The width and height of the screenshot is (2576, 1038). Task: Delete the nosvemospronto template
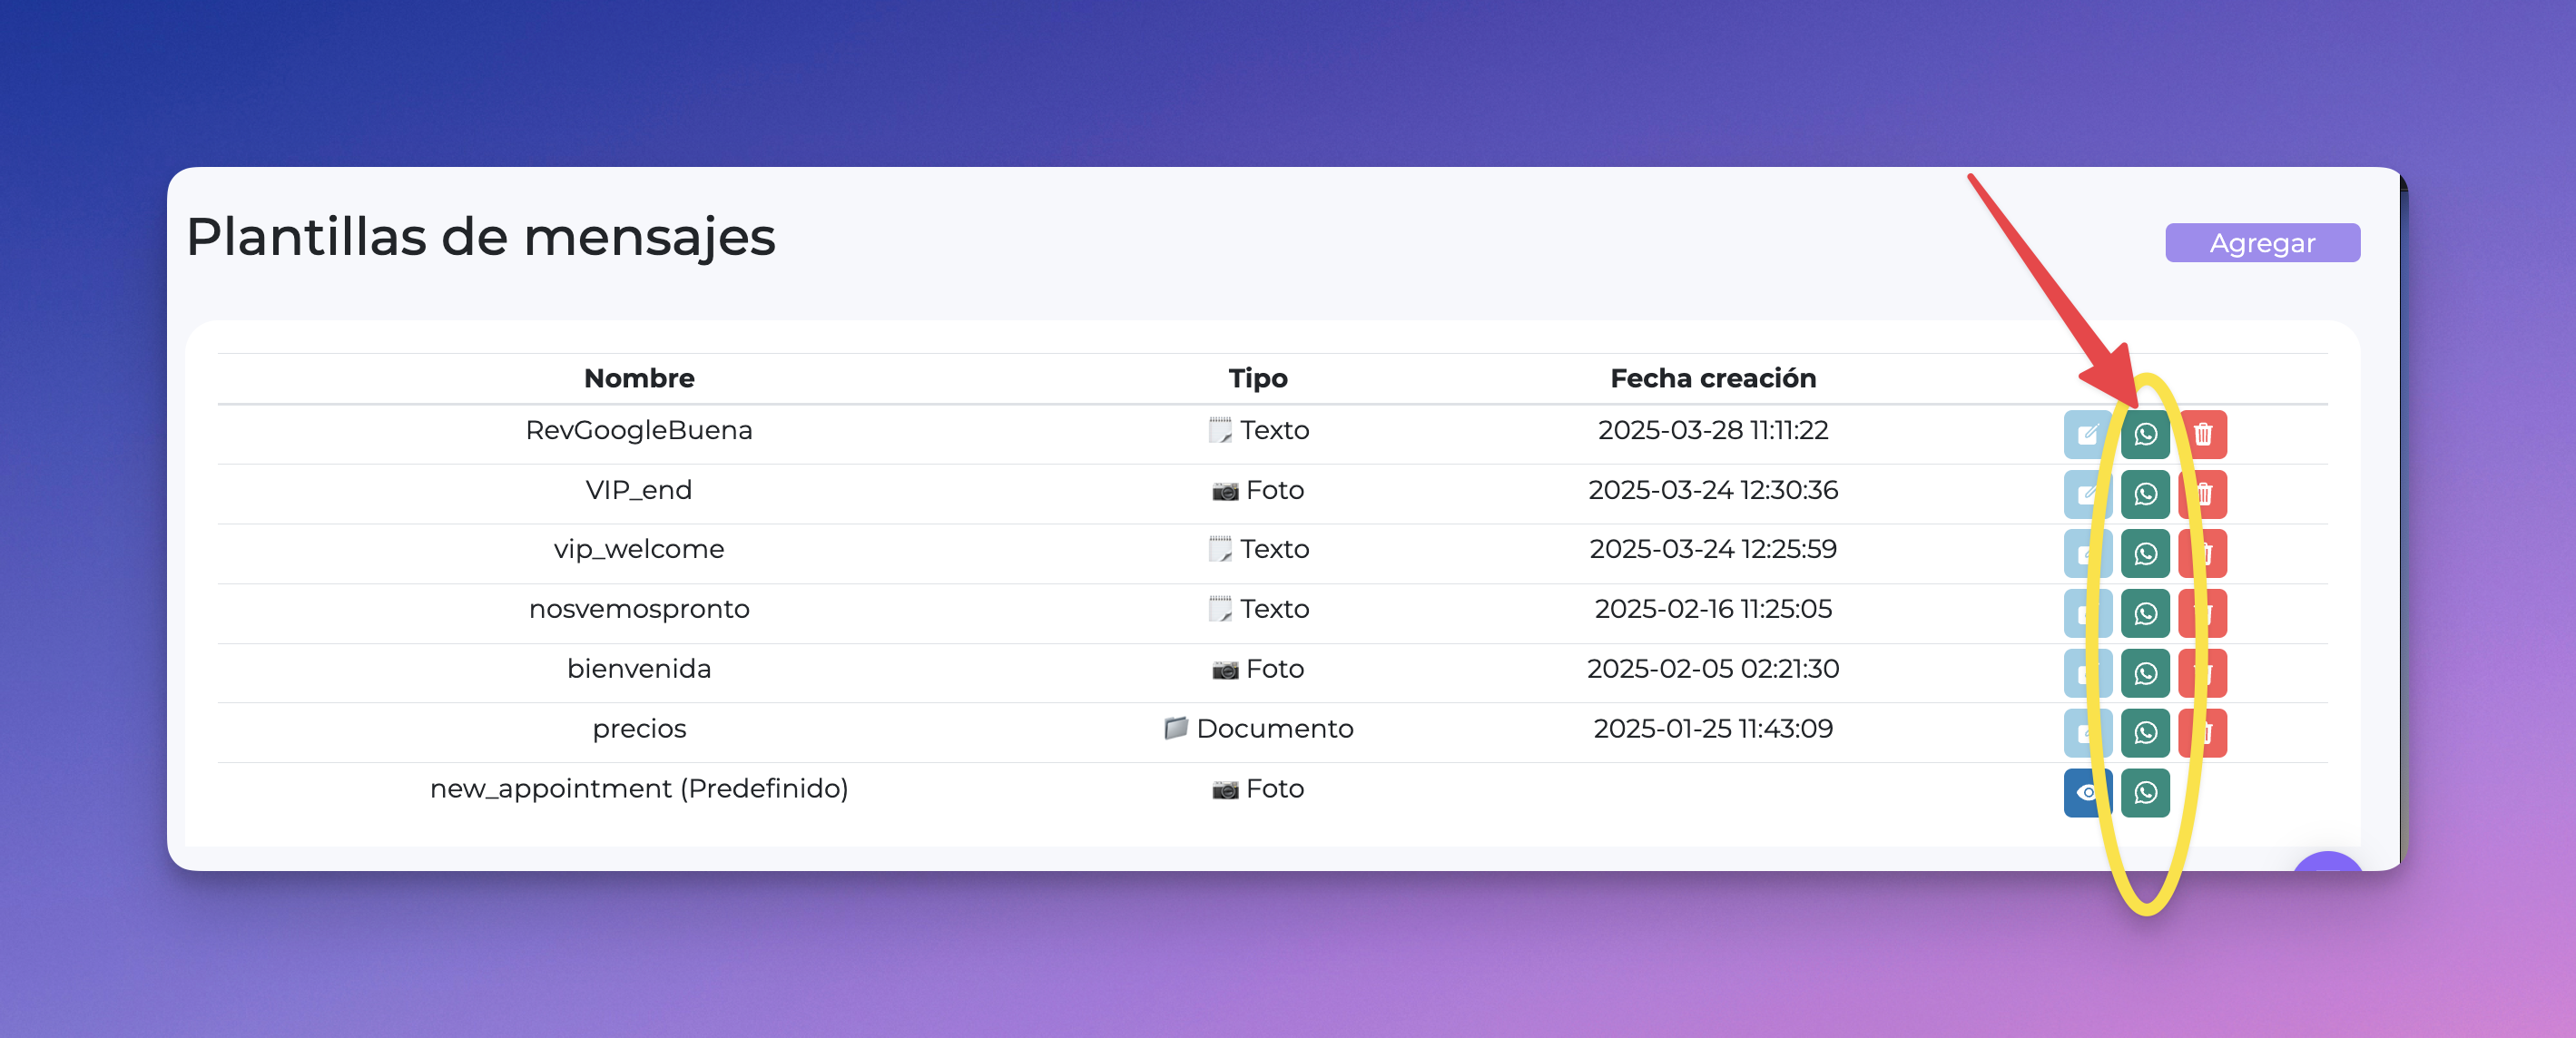pos(2203,613)
